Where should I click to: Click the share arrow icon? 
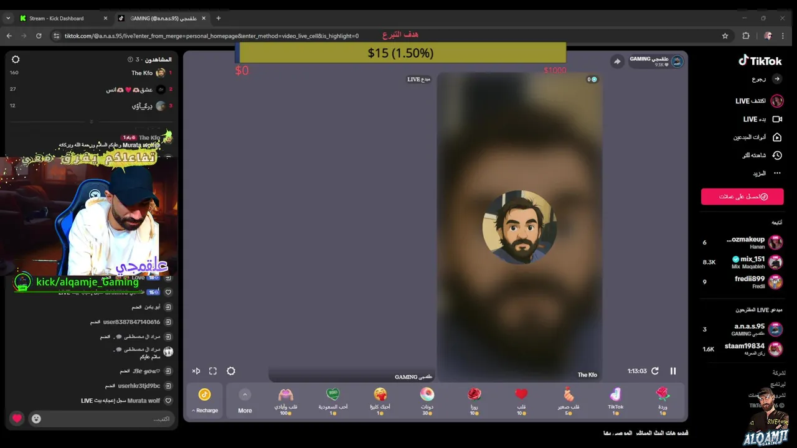click(x=617, y=61)
